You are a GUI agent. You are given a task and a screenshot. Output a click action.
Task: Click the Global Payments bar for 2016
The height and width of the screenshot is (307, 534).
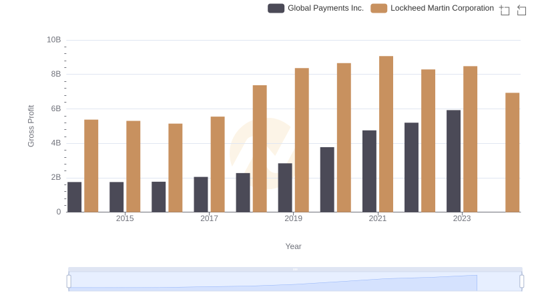tap(159, 197)
